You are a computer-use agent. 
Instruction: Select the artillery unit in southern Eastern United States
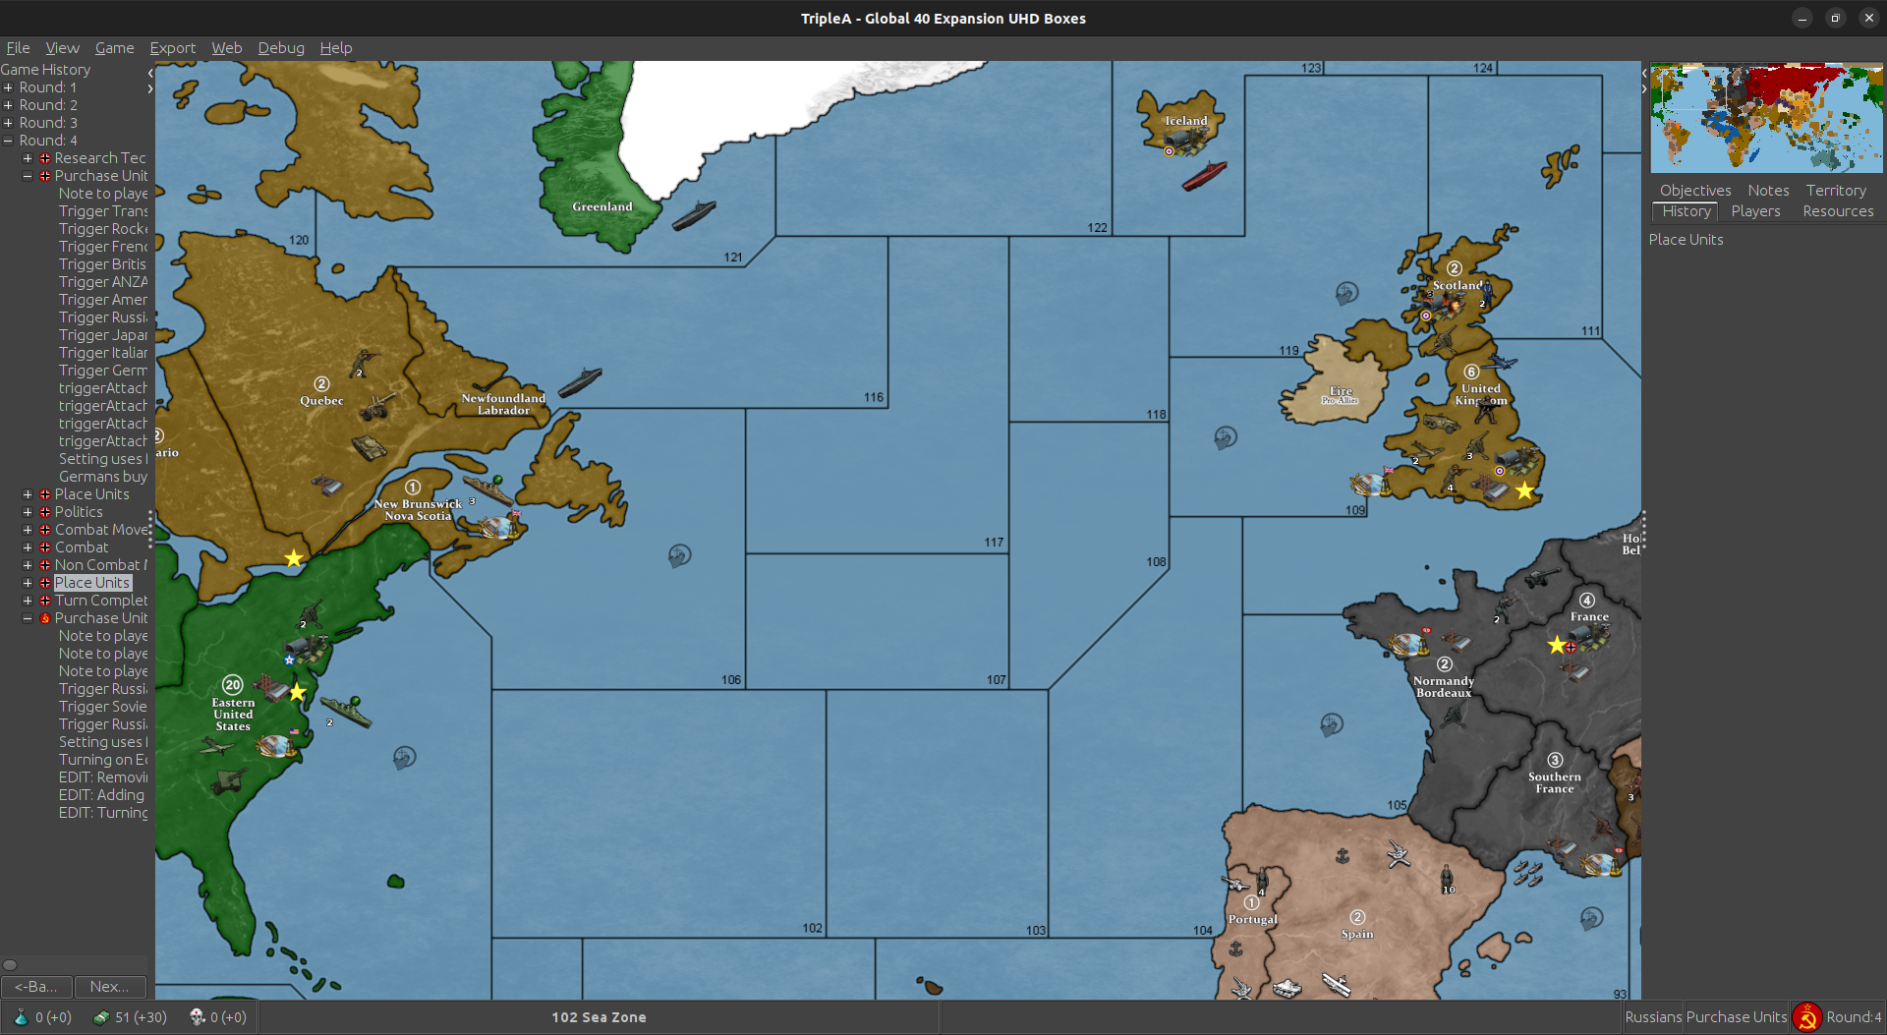tap(229, 781)
